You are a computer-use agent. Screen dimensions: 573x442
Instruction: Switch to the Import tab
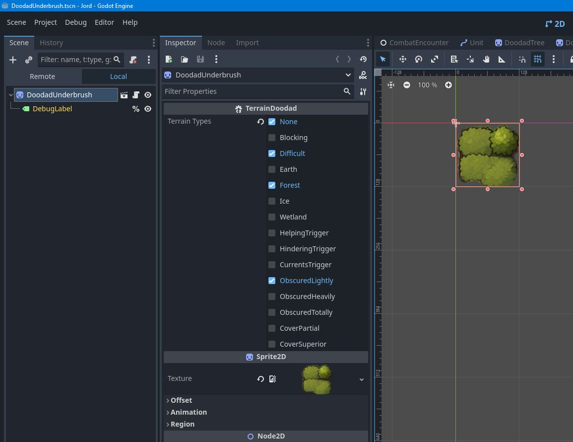[248, 43]
